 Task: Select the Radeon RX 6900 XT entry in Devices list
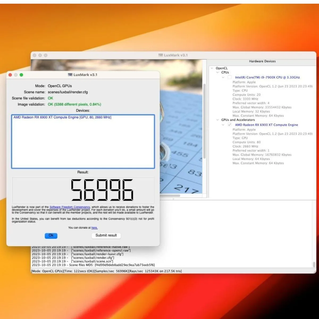pyautogui.click(x=62, y=117)
